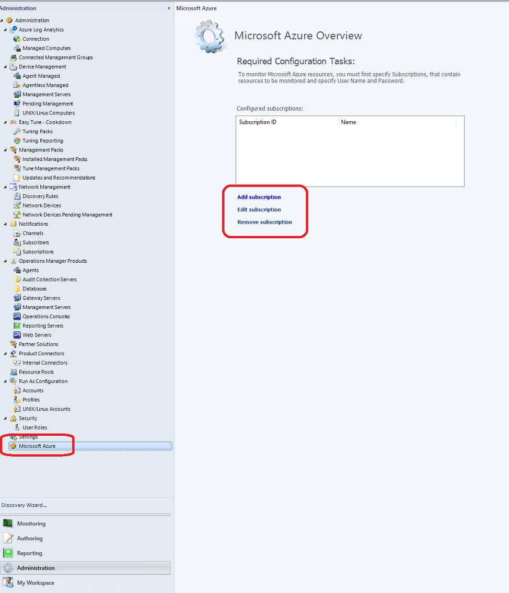The height and width of the screenshot is (593, 509).
Task: Select the Administration workspace button
Action: click(85, 568)
